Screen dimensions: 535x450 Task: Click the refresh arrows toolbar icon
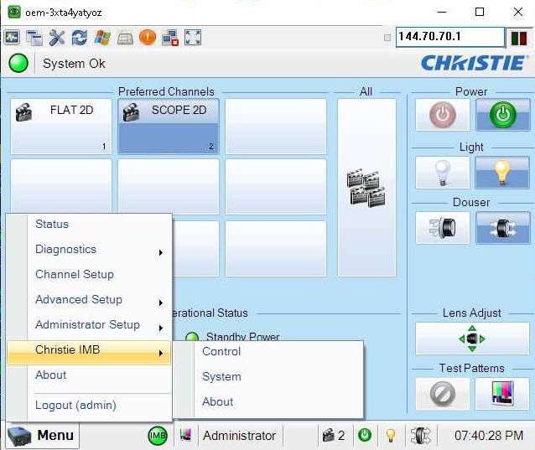coord(79,37)
